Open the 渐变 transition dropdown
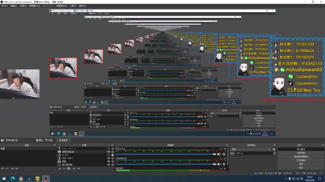Screen dimensions: 325x182 pyautogui.click(x=251, y=149)
